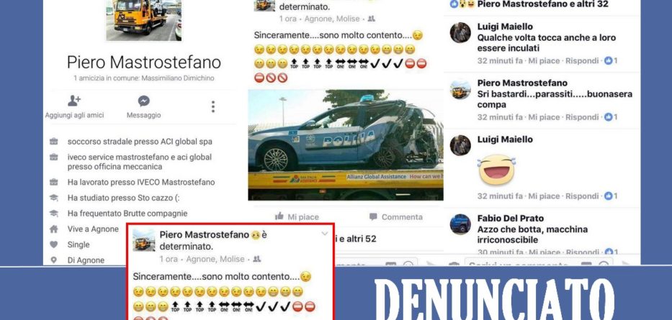Click Rispondi under the laughing emoji comment
Screen dimensions: 672x320
[582, 196]
